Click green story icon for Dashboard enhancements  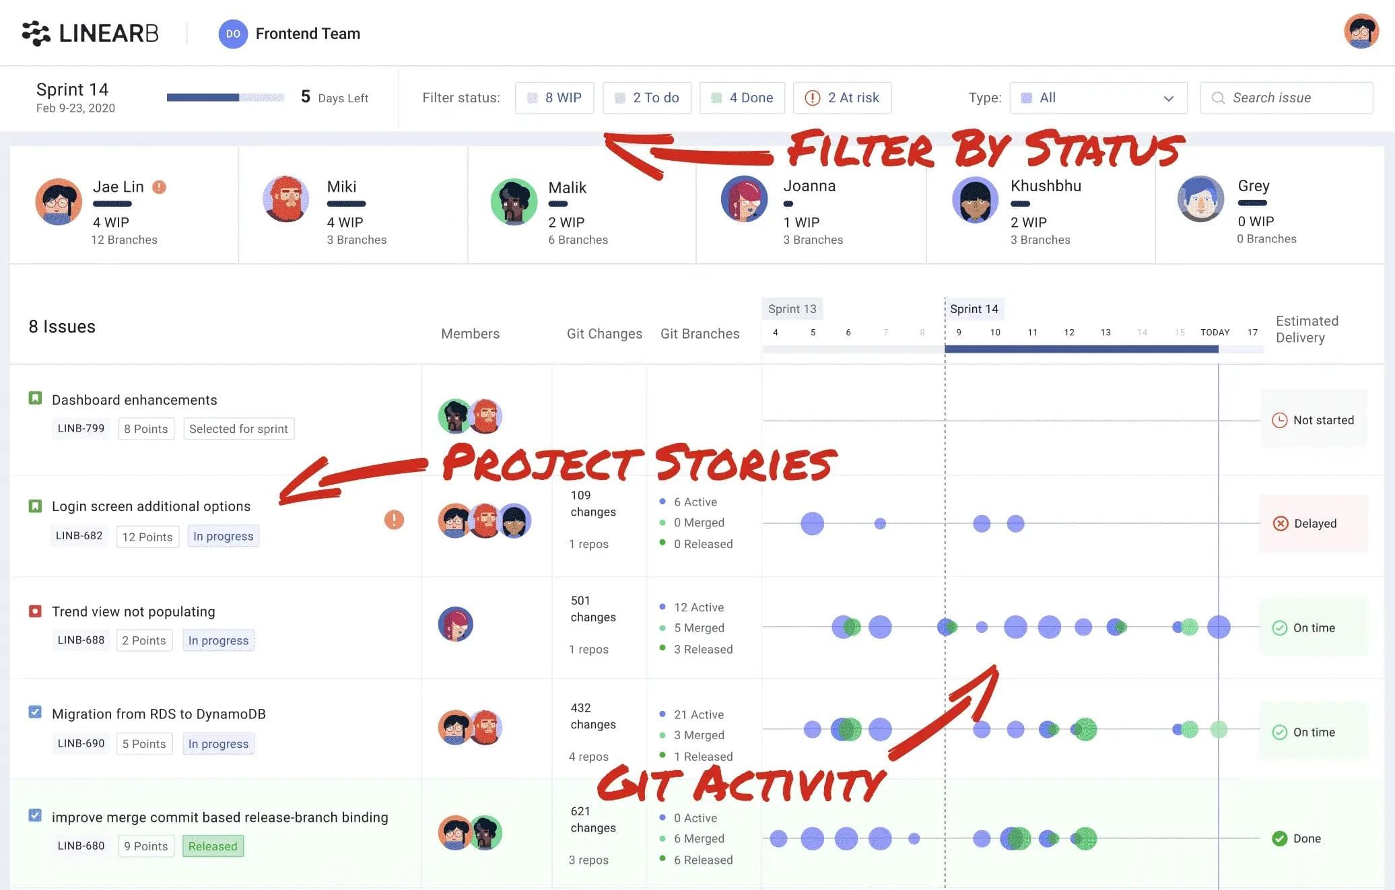click(x=35, y=399)
